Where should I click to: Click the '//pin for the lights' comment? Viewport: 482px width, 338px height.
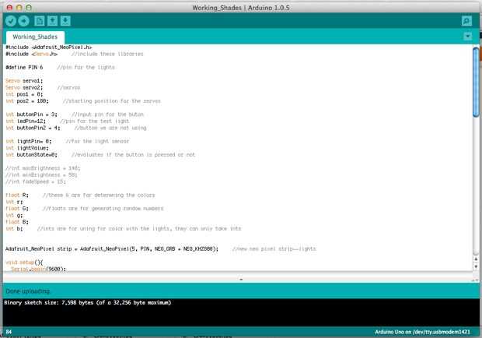click(86, 68)
